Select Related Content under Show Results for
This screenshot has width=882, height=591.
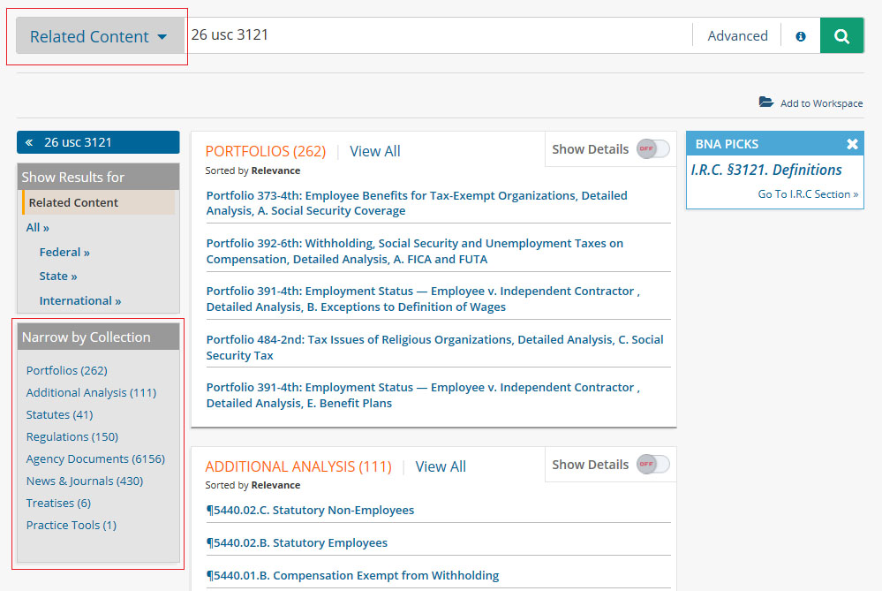click(x=73, y=202)
